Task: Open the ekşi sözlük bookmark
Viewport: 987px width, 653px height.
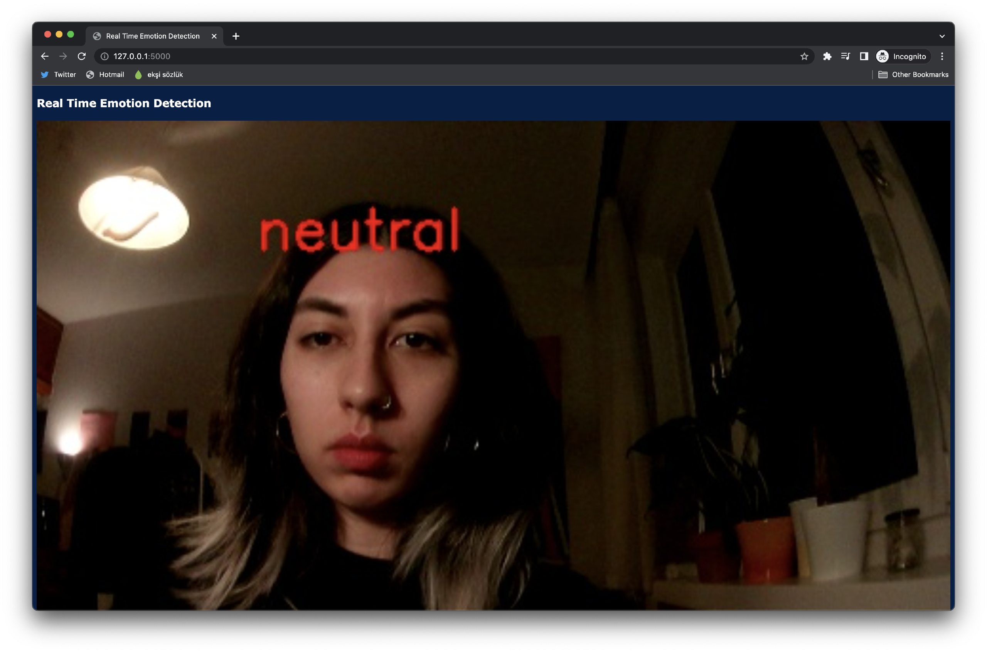Action: click(158, 74)
